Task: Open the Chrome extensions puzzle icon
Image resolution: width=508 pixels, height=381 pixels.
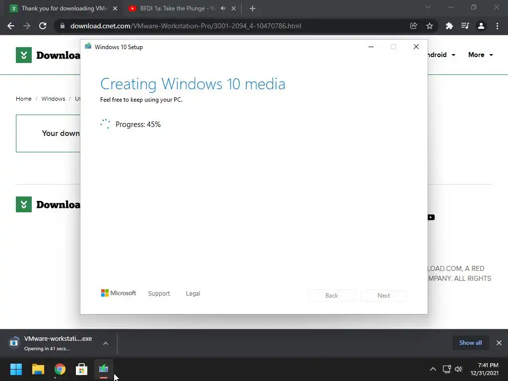Action: point(449,26)
